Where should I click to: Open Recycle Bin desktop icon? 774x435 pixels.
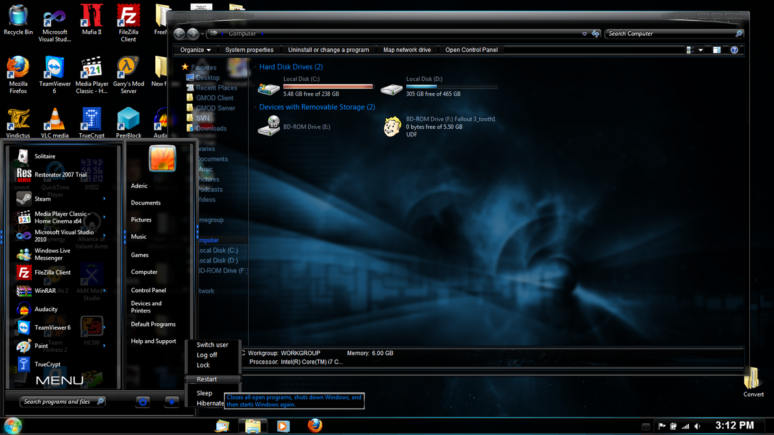[18, 19]
